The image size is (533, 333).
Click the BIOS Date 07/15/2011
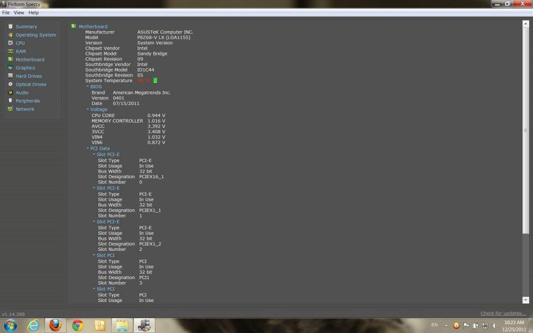126,103
